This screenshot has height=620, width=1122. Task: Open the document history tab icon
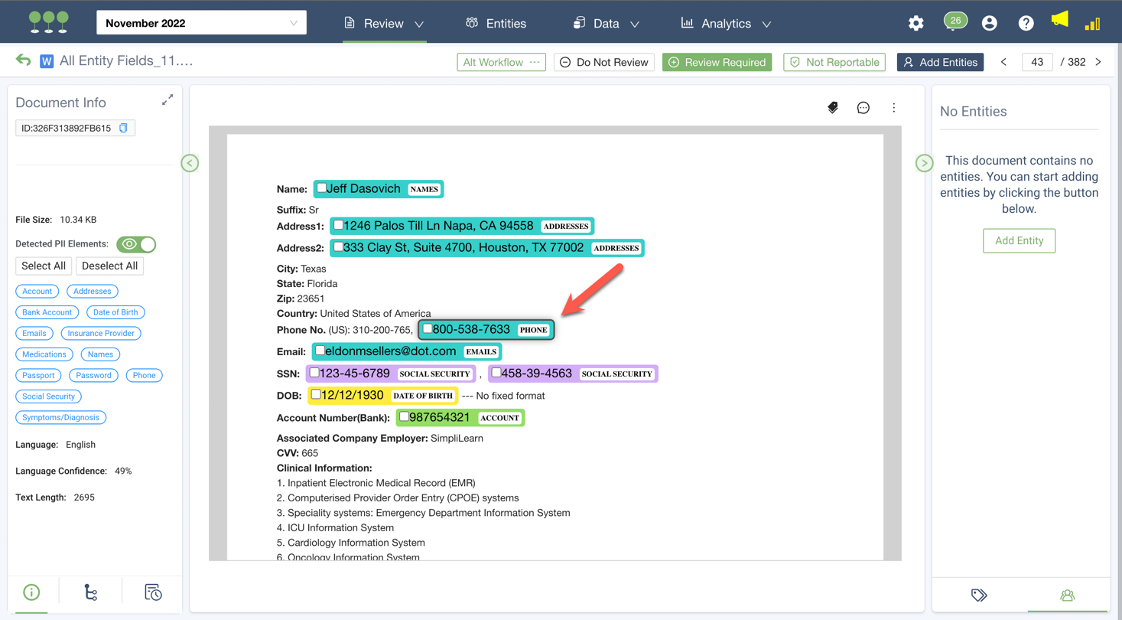[x=153, y=592]
